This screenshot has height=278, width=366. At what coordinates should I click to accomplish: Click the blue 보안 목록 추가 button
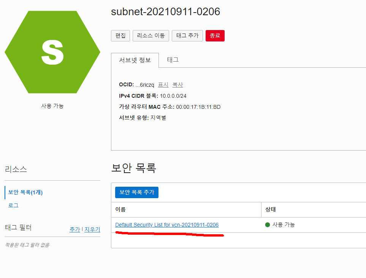(137, 192)
